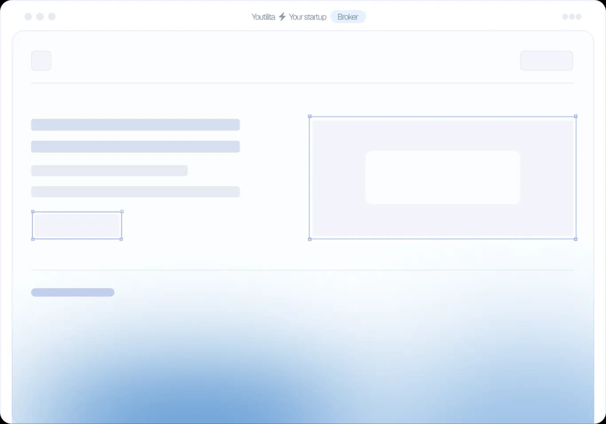This screenshot has width=606, height=424.
Task: Click the short gray progress bar placeholder
Action: (x=109, y=170)
